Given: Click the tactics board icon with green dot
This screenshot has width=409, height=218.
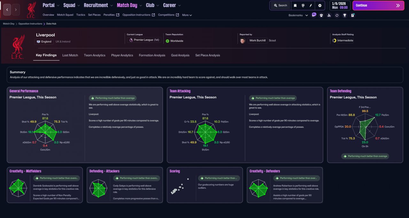Looking at the screenshot, I should click(353, 15).
